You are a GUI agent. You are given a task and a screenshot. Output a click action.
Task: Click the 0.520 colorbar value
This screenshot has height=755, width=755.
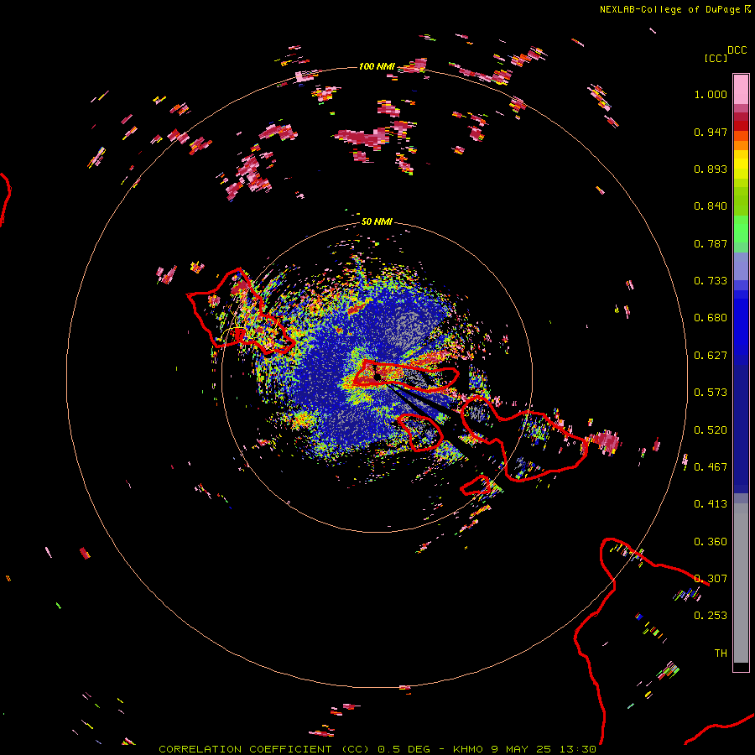[711, 430]
